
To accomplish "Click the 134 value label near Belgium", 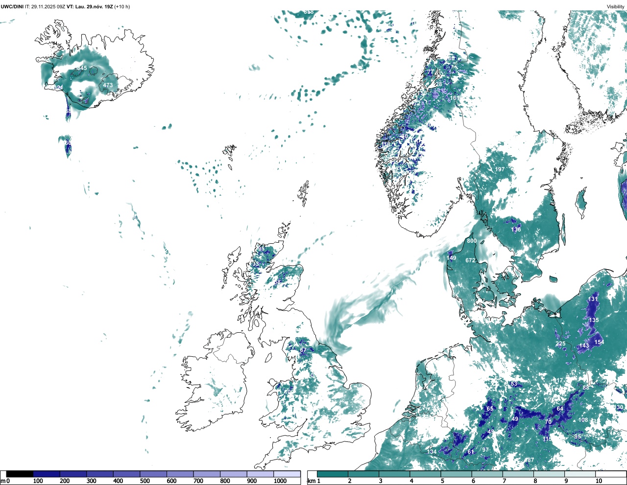I will click(x=432, y=452).
